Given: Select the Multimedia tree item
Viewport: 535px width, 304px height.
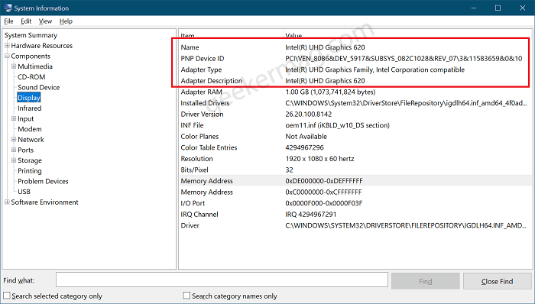Looking at the screenshot, I should (35, 66).
